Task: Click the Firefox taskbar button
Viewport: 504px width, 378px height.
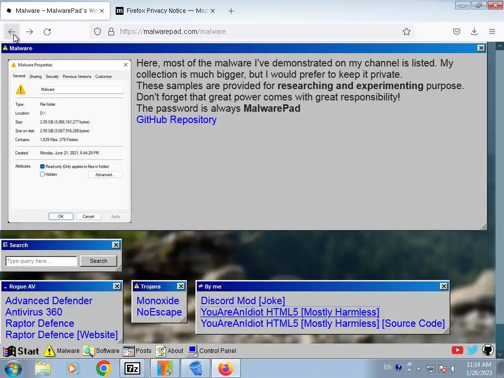Action: click(x=225, y=368)
